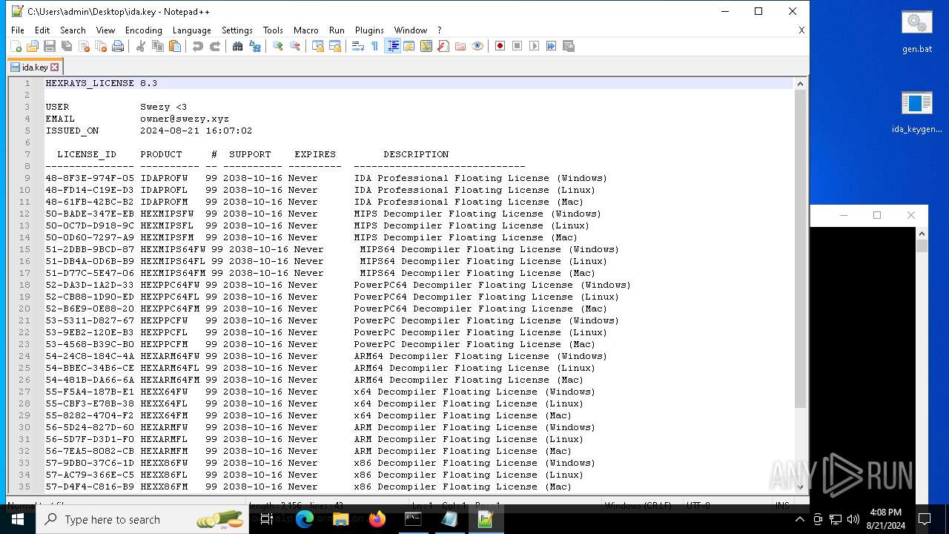Open the Settings menu
This screenshot has height=534, width=949.
click(237, 30)
